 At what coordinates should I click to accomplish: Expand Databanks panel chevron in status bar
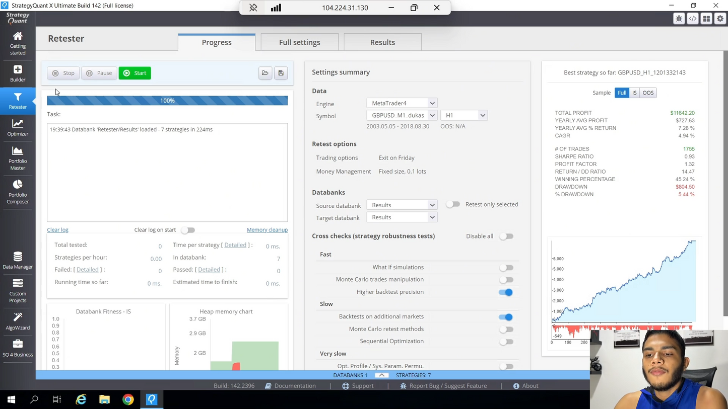tap(381, 375)
